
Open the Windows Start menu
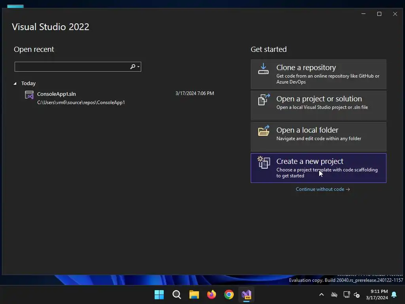[159, 294]
